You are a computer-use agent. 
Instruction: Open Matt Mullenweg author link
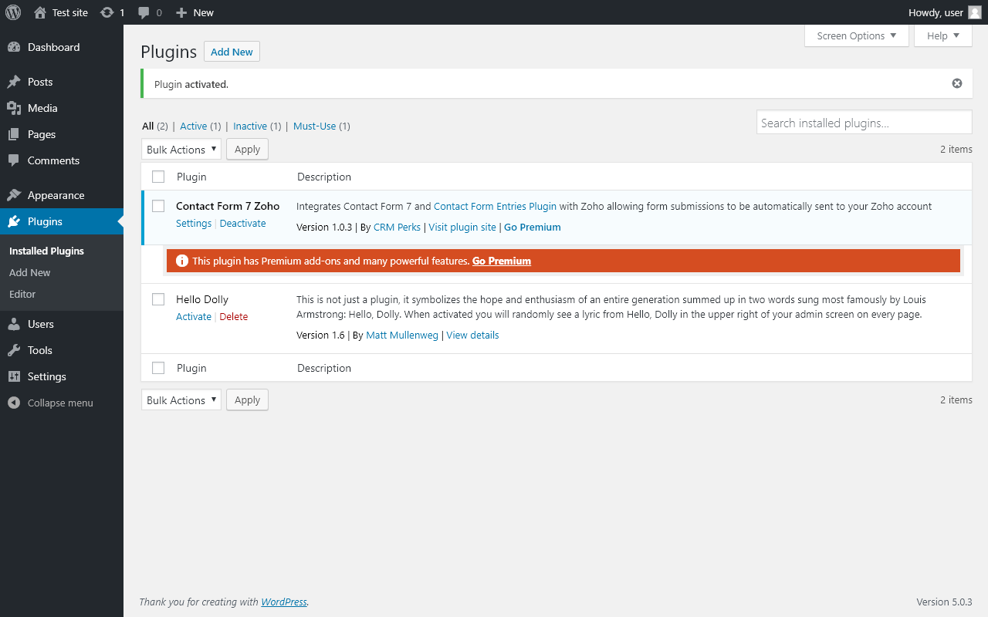pos(402,335)
